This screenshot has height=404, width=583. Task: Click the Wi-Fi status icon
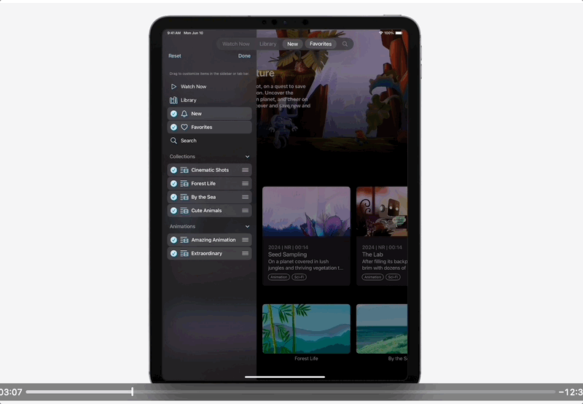coord(380,33)
